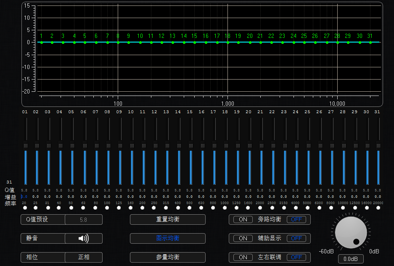Select green EQ band point 8 on the curve
The image size is (394, 266).
[x=118, y=42]
